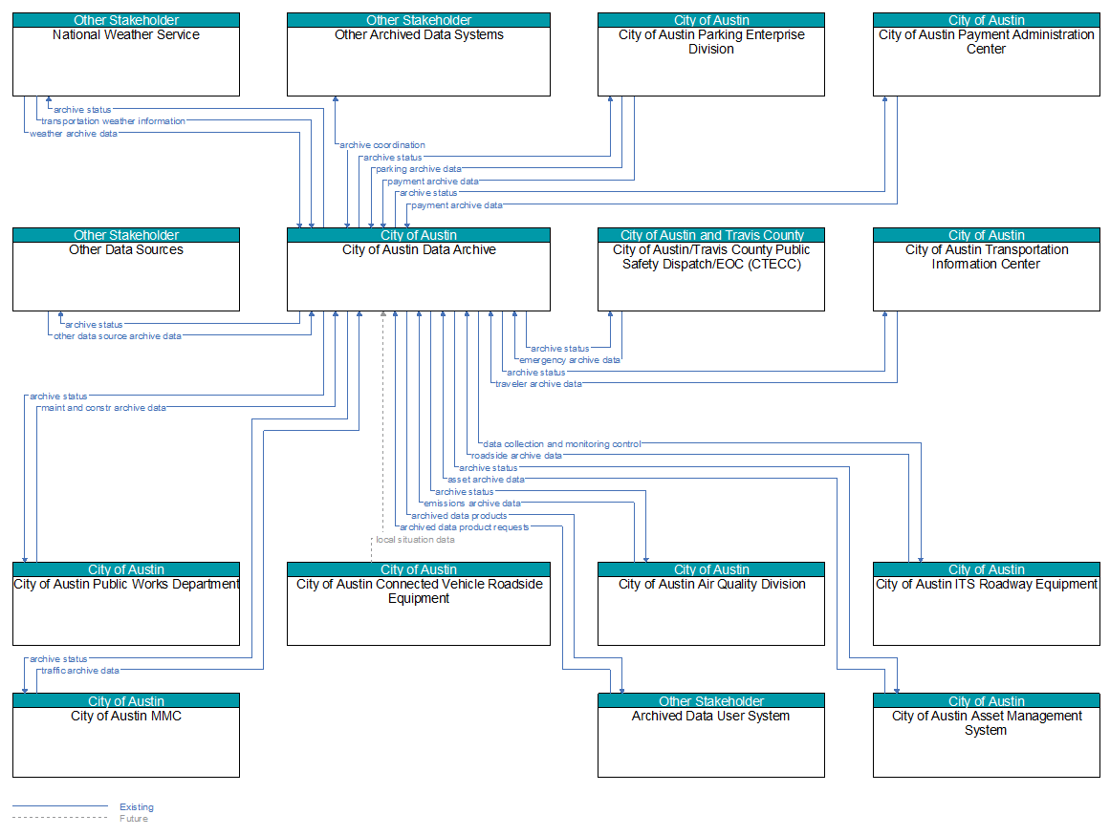Viewport: 1110px width, 836px height.
Task: Select the "roadside archive data" flow label
Action: point(517,456)
